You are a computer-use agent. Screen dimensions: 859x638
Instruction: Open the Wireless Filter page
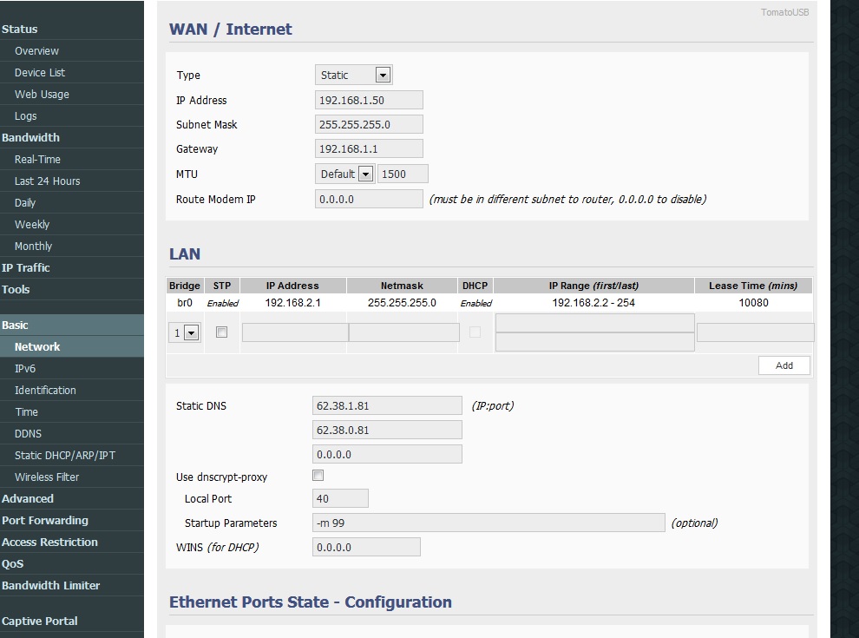tap(47, 477)
